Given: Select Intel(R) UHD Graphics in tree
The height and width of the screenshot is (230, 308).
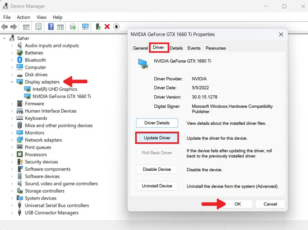Looking at the screenshot, I should [x=55, y=89].
